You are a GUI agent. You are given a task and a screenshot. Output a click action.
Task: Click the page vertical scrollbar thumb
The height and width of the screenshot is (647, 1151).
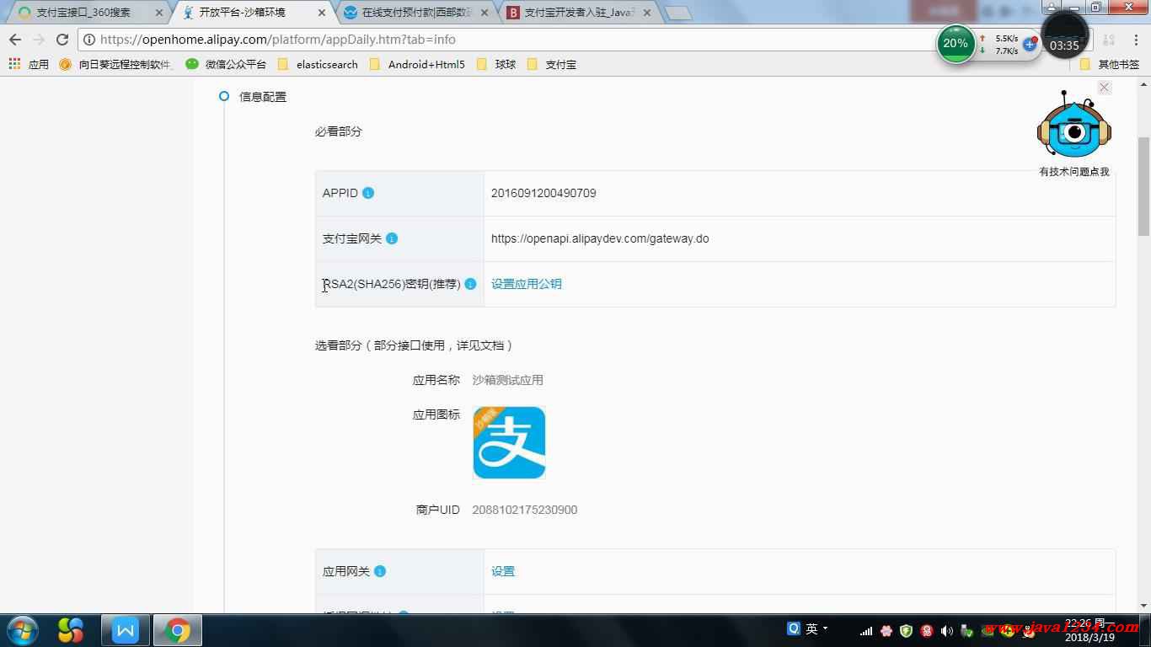click(x=1143, y=185)
